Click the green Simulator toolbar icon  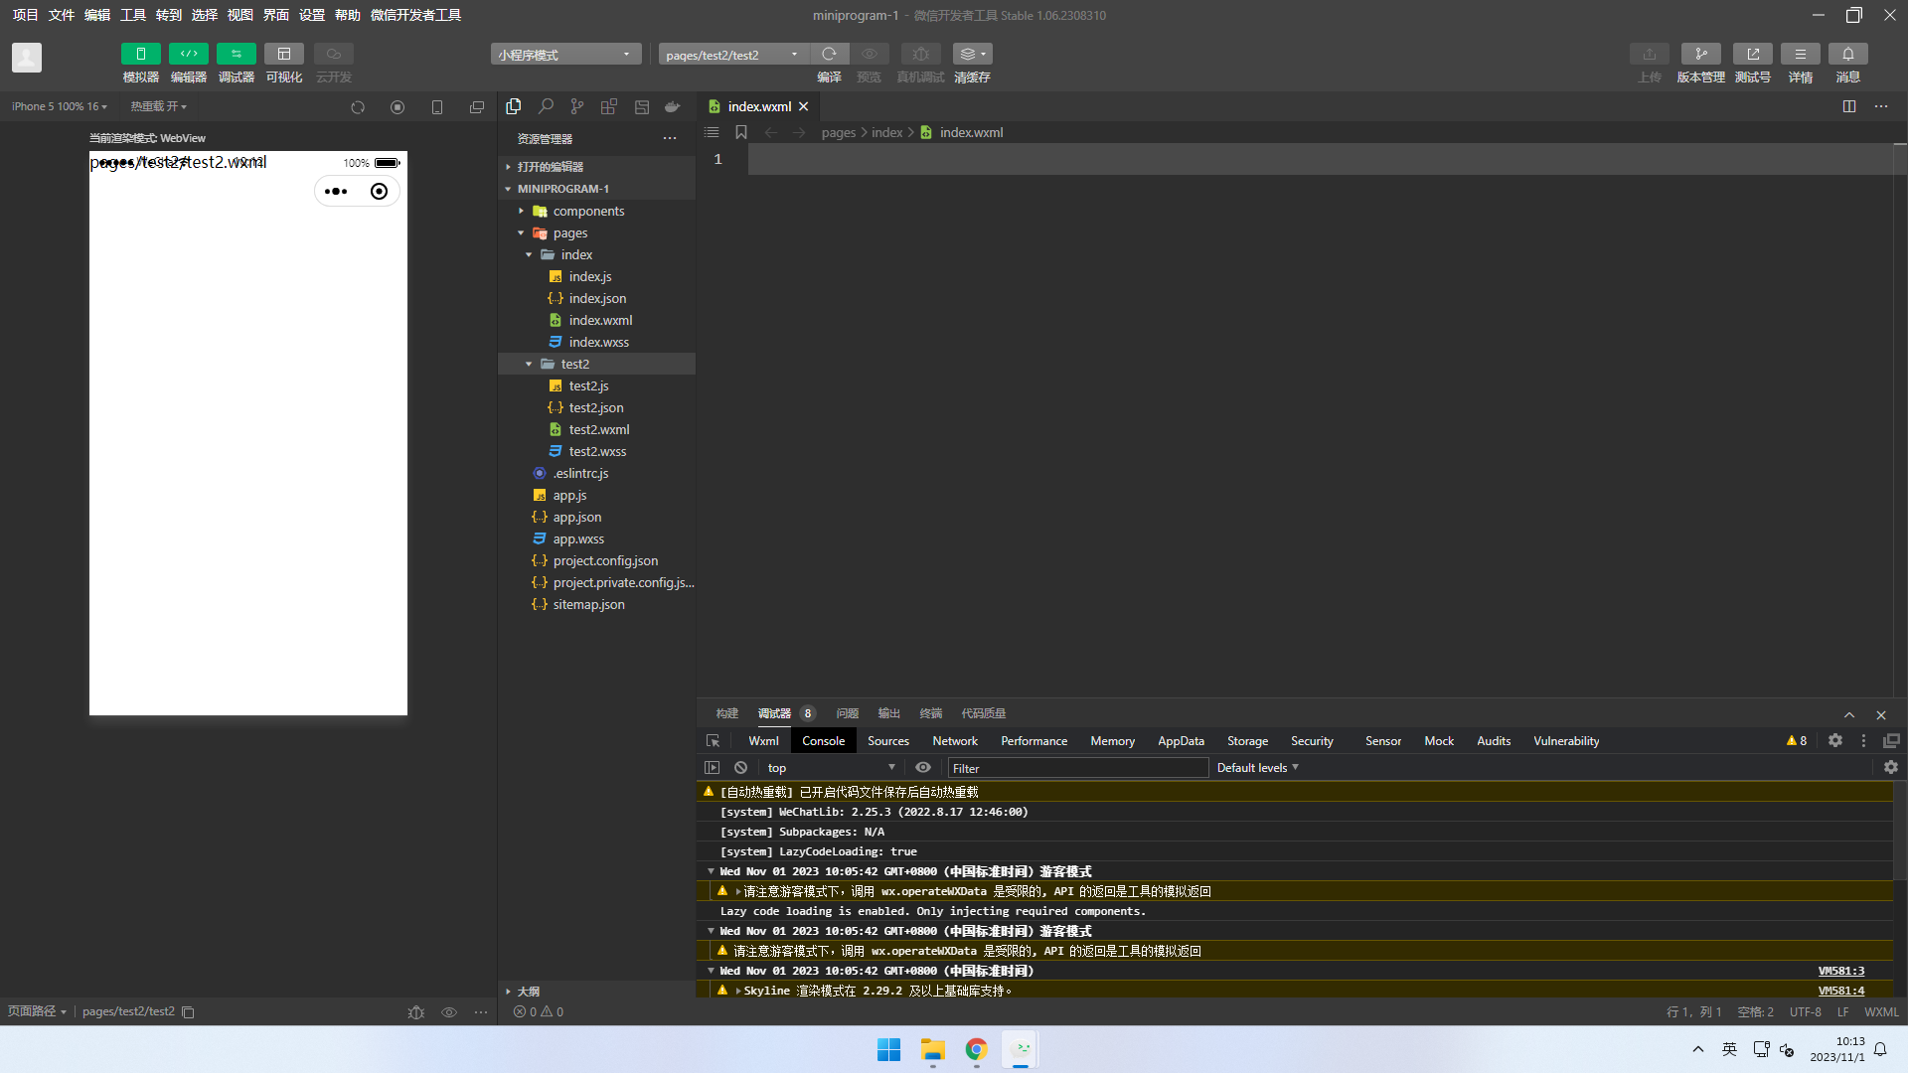point(140,54)
